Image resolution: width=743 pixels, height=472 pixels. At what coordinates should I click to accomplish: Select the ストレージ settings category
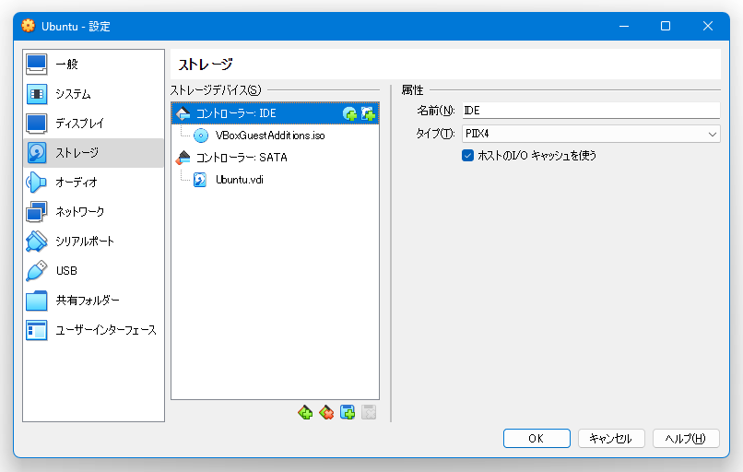point(93,153)
